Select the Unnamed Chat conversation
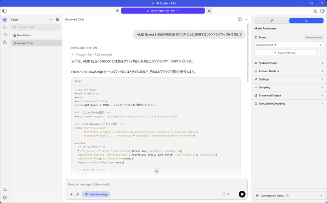 pyautogui.click(x=36, y=43)
